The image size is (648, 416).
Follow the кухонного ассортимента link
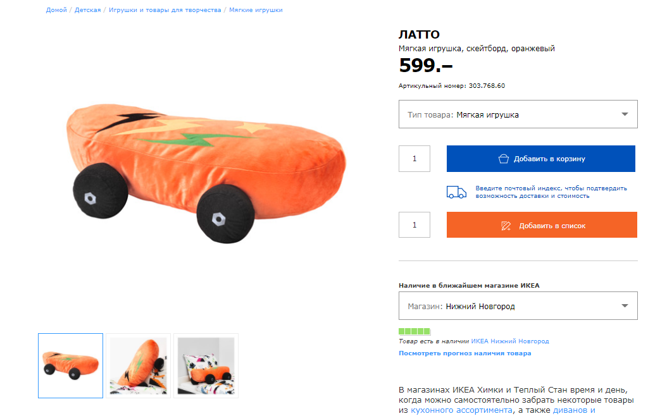[461, 410]
